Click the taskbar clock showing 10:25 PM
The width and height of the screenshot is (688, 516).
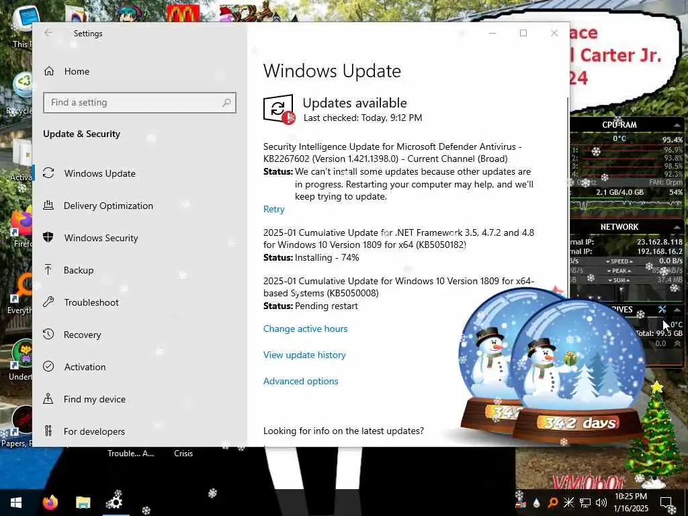pos(630,503)
